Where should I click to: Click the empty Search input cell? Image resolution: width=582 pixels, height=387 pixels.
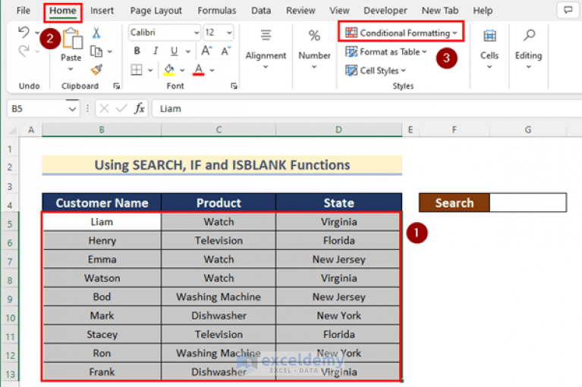pos(528,202)
